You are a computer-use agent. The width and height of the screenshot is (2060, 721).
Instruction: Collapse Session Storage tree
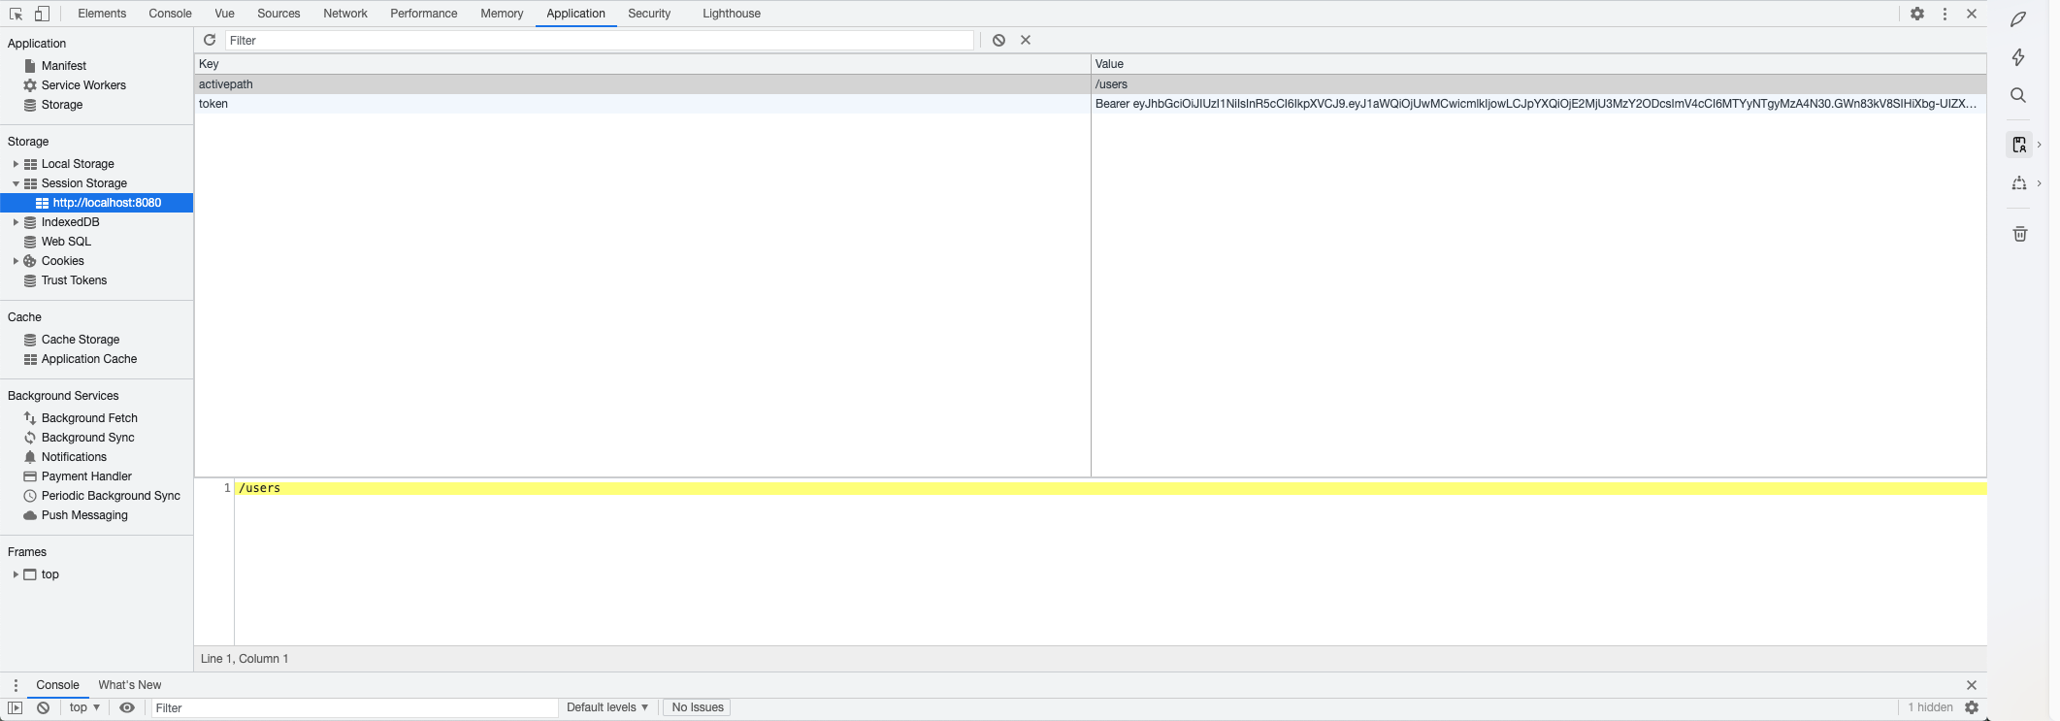pos(16,183)
